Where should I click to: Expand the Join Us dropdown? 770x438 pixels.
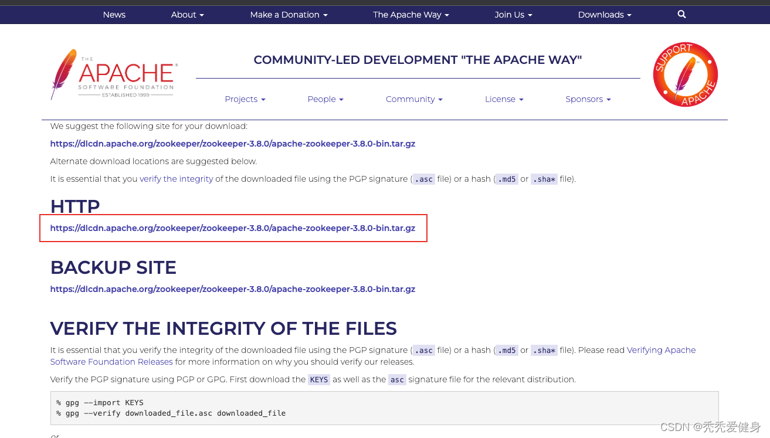pos(514,15)
